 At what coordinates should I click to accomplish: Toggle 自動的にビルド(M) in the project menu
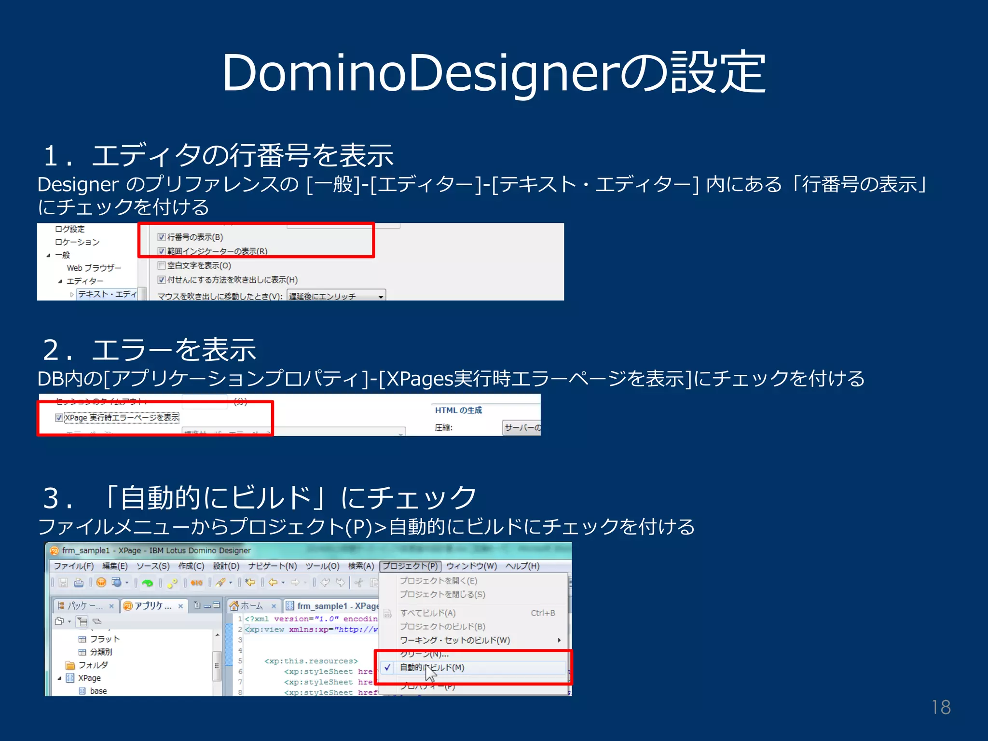(473, 668)
